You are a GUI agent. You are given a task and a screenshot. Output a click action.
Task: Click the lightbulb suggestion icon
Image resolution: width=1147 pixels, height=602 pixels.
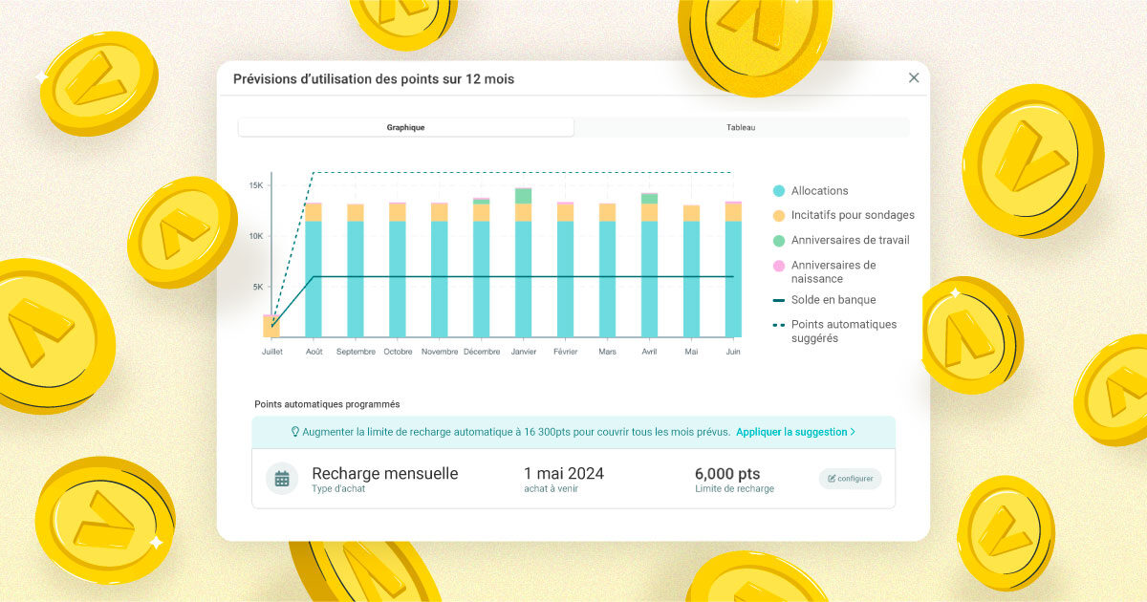[x=295, y=432]
